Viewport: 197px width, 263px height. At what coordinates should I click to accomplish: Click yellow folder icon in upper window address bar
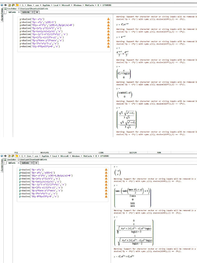pyautogui.click(x=17, y=5)
